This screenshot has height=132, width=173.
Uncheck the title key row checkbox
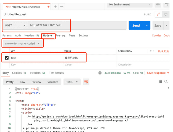click(x=7, y=58)
